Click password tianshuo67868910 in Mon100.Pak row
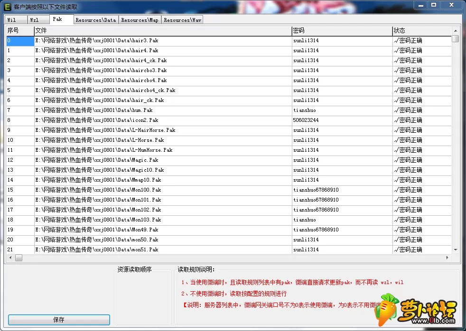 (316, 190)
